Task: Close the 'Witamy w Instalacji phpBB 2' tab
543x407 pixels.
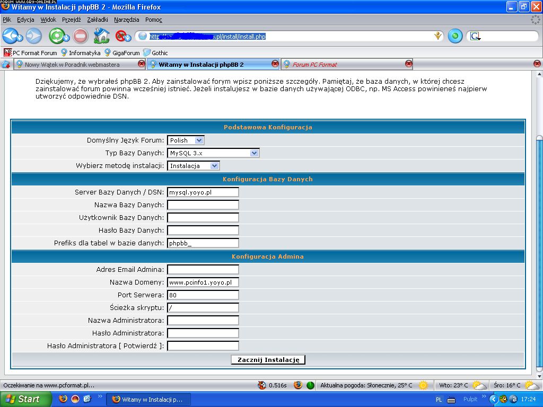Action: click(x=275, y=64)
